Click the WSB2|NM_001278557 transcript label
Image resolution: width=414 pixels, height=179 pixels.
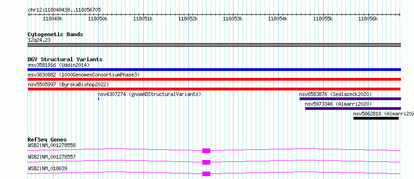coord(52,157)
